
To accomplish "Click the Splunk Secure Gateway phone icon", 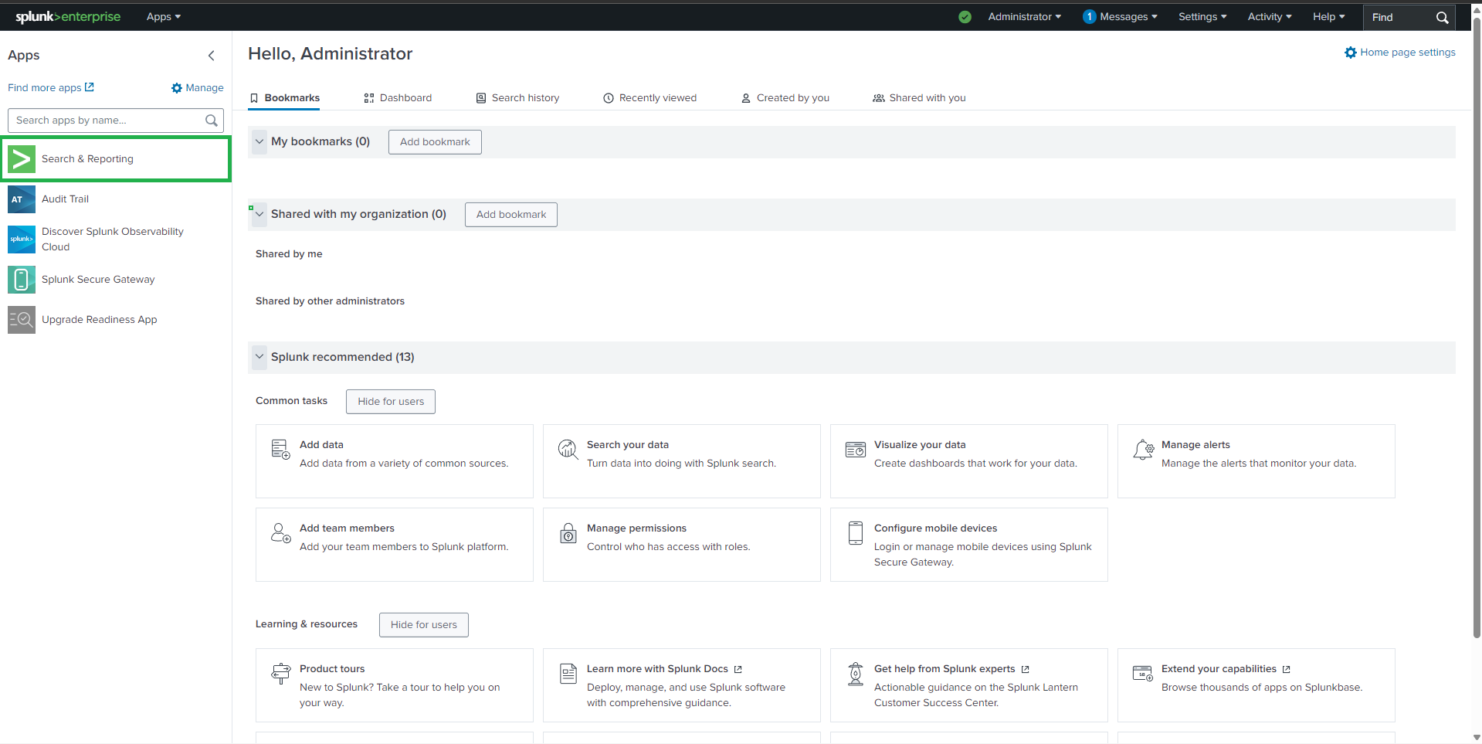I will (x=22, y=280).
